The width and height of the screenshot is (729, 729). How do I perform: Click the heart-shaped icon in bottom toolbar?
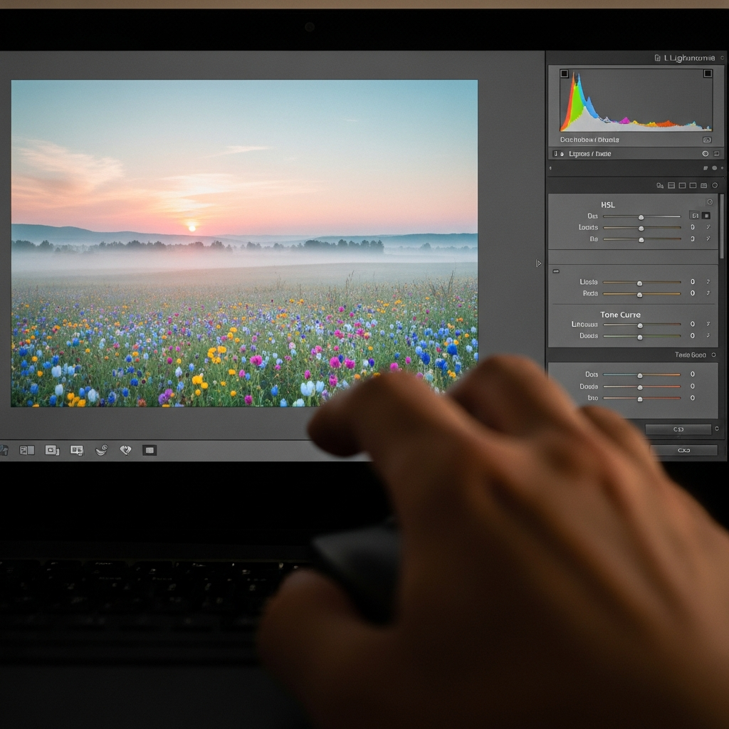[x=125, y=450]
